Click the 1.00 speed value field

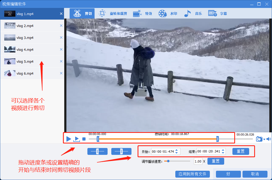coord(198,161)
